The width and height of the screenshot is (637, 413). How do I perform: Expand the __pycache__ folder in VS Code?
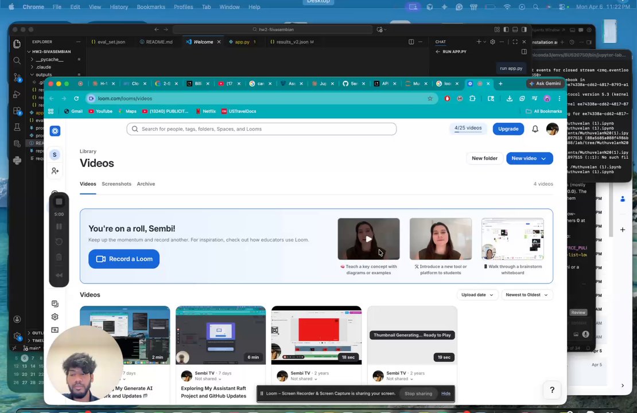click(x=48, y=59)
